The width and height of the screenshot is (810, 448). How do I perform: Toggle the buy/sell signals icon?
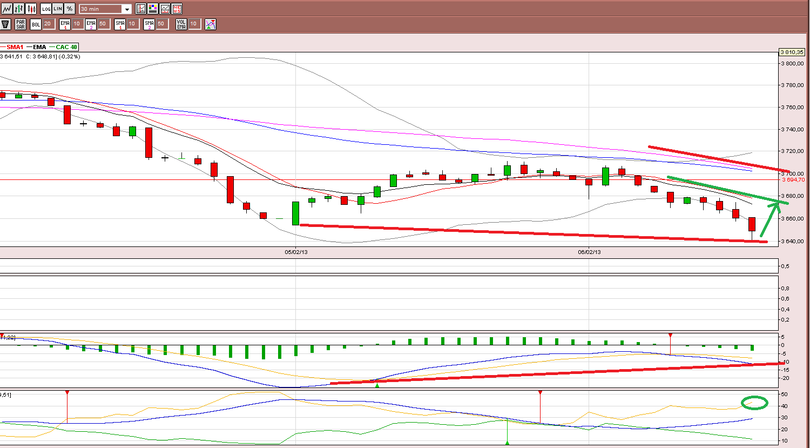click(x=211, y=24)
